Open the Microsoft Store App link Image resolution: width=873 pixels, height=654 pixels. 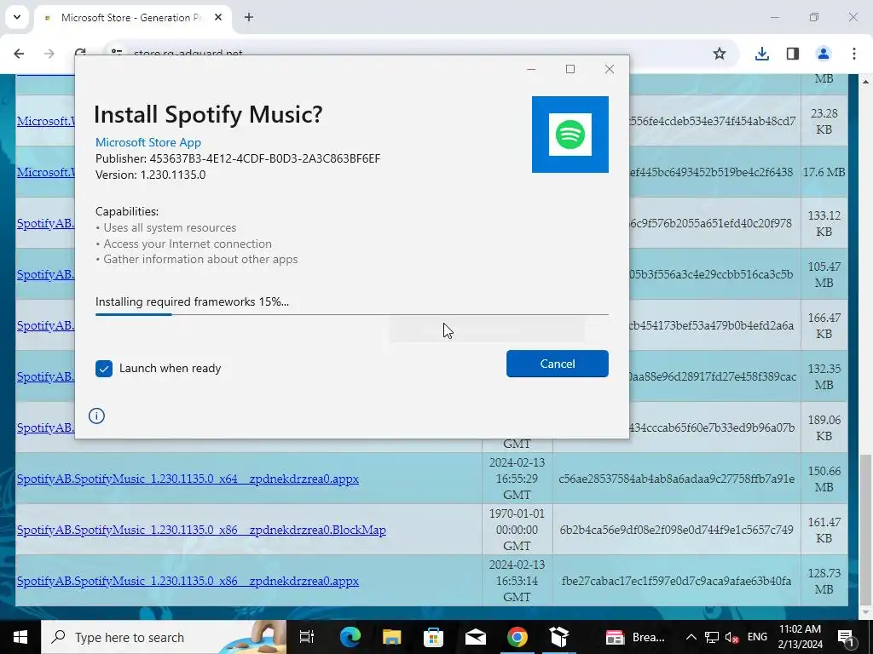tap(148, 142)
